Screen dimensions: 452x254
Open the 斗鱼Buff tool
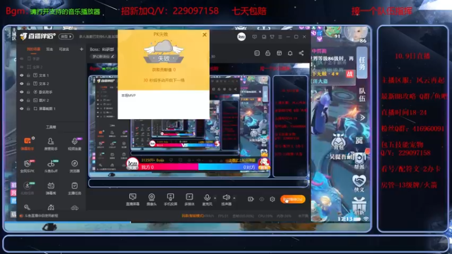51,166
